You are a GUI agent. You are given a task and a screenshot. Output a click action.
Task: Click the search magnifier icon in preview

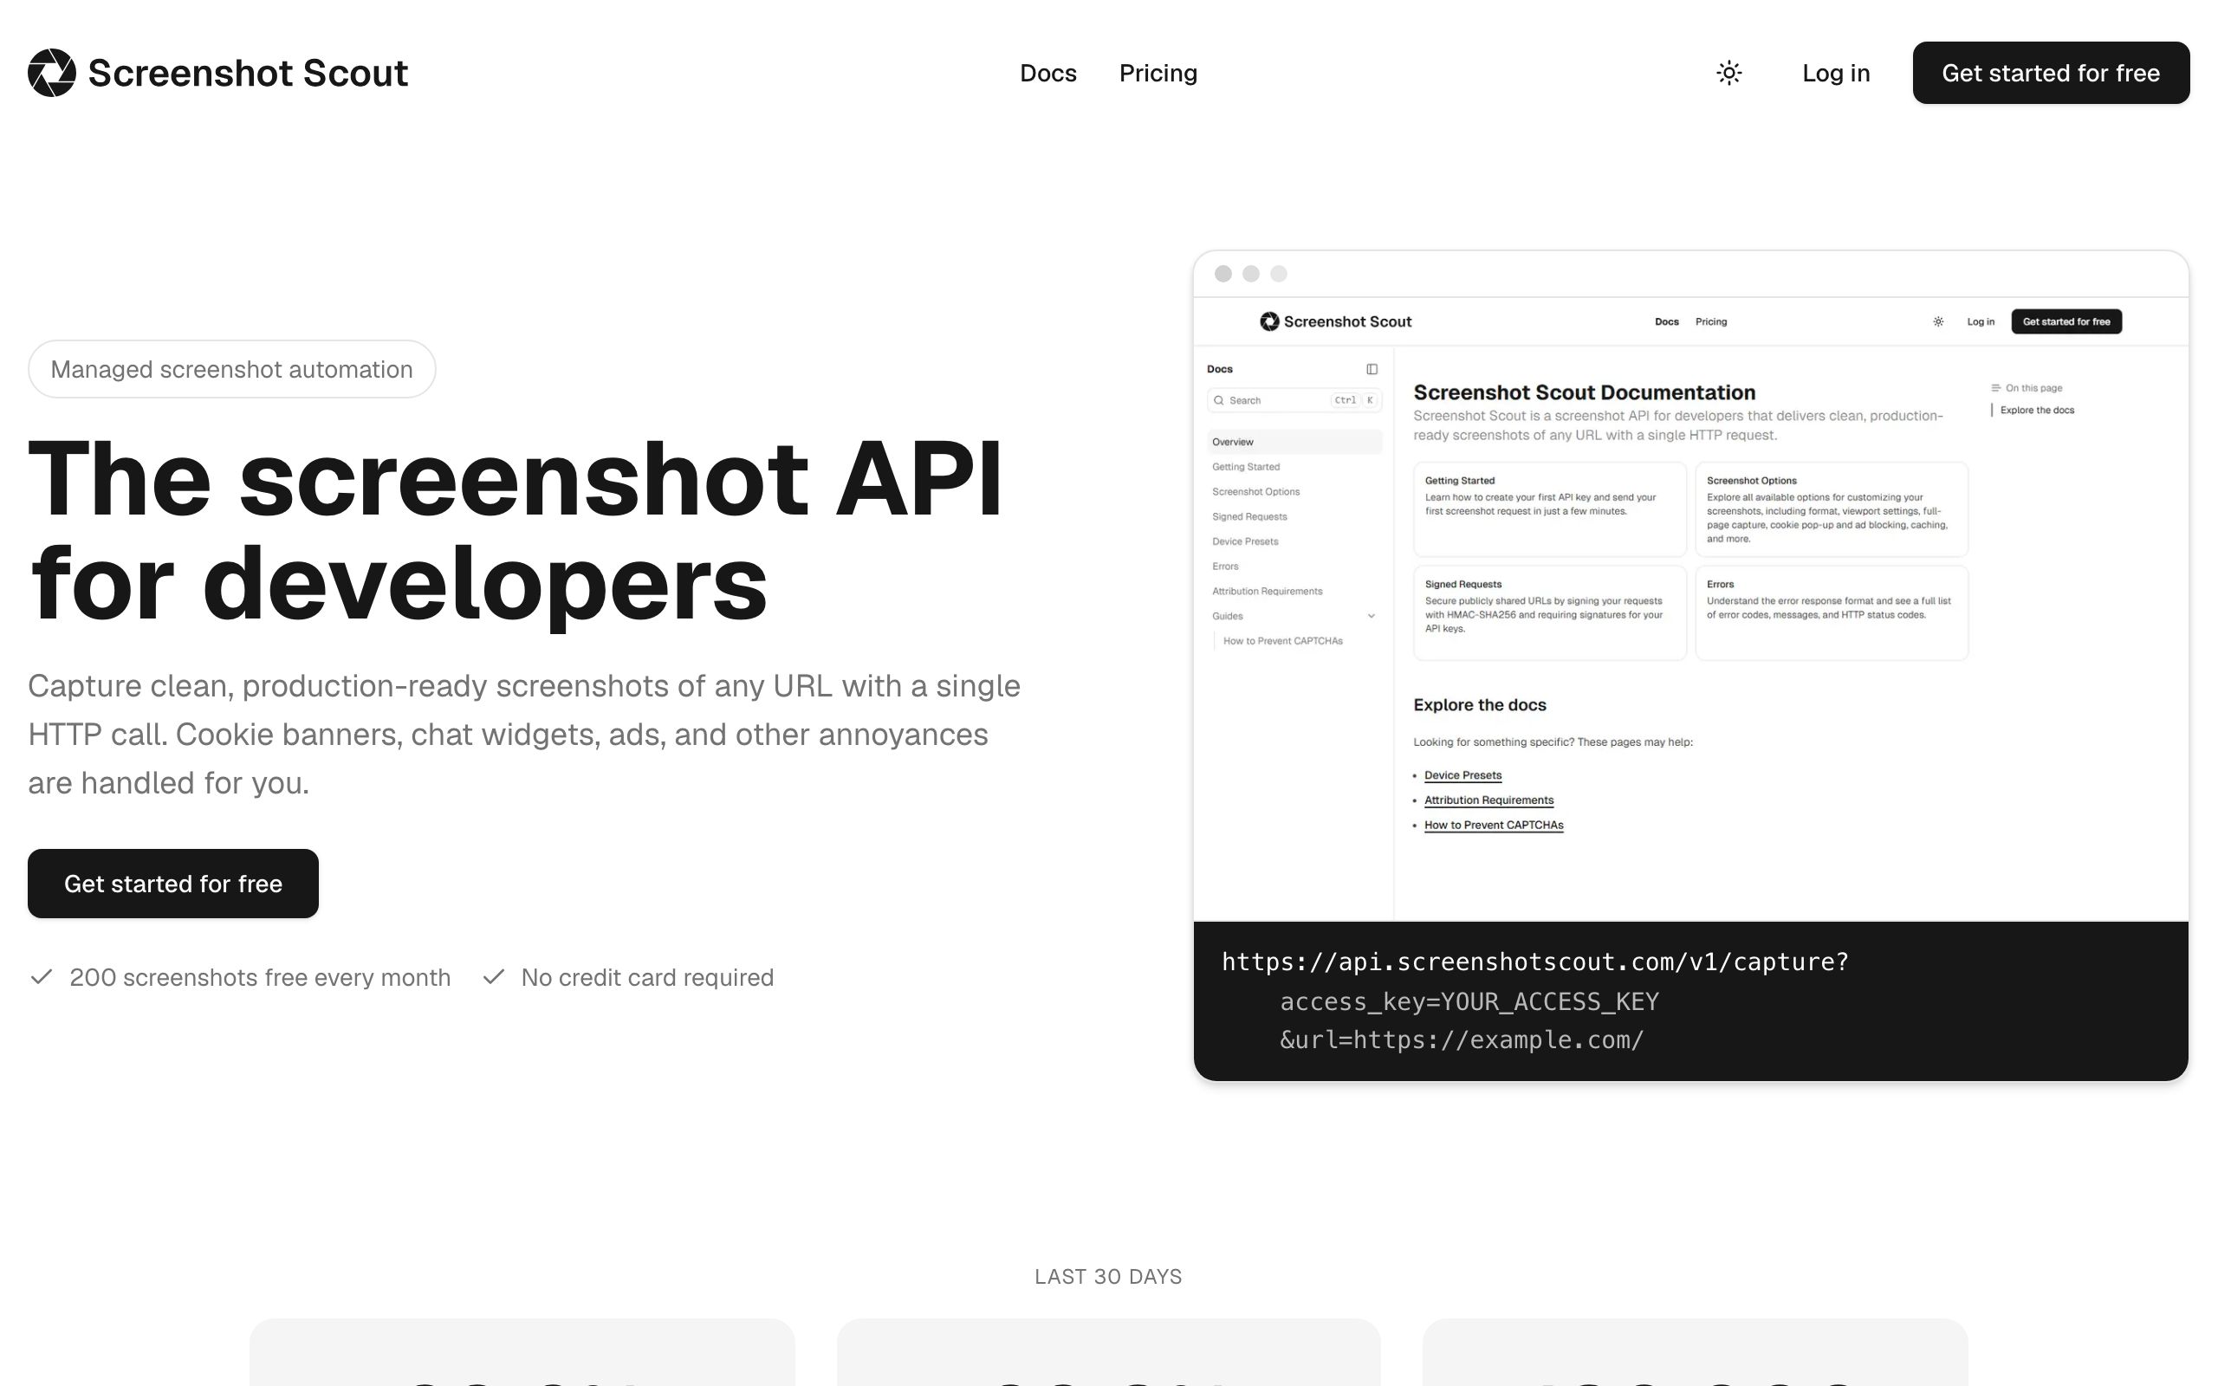1218,400
